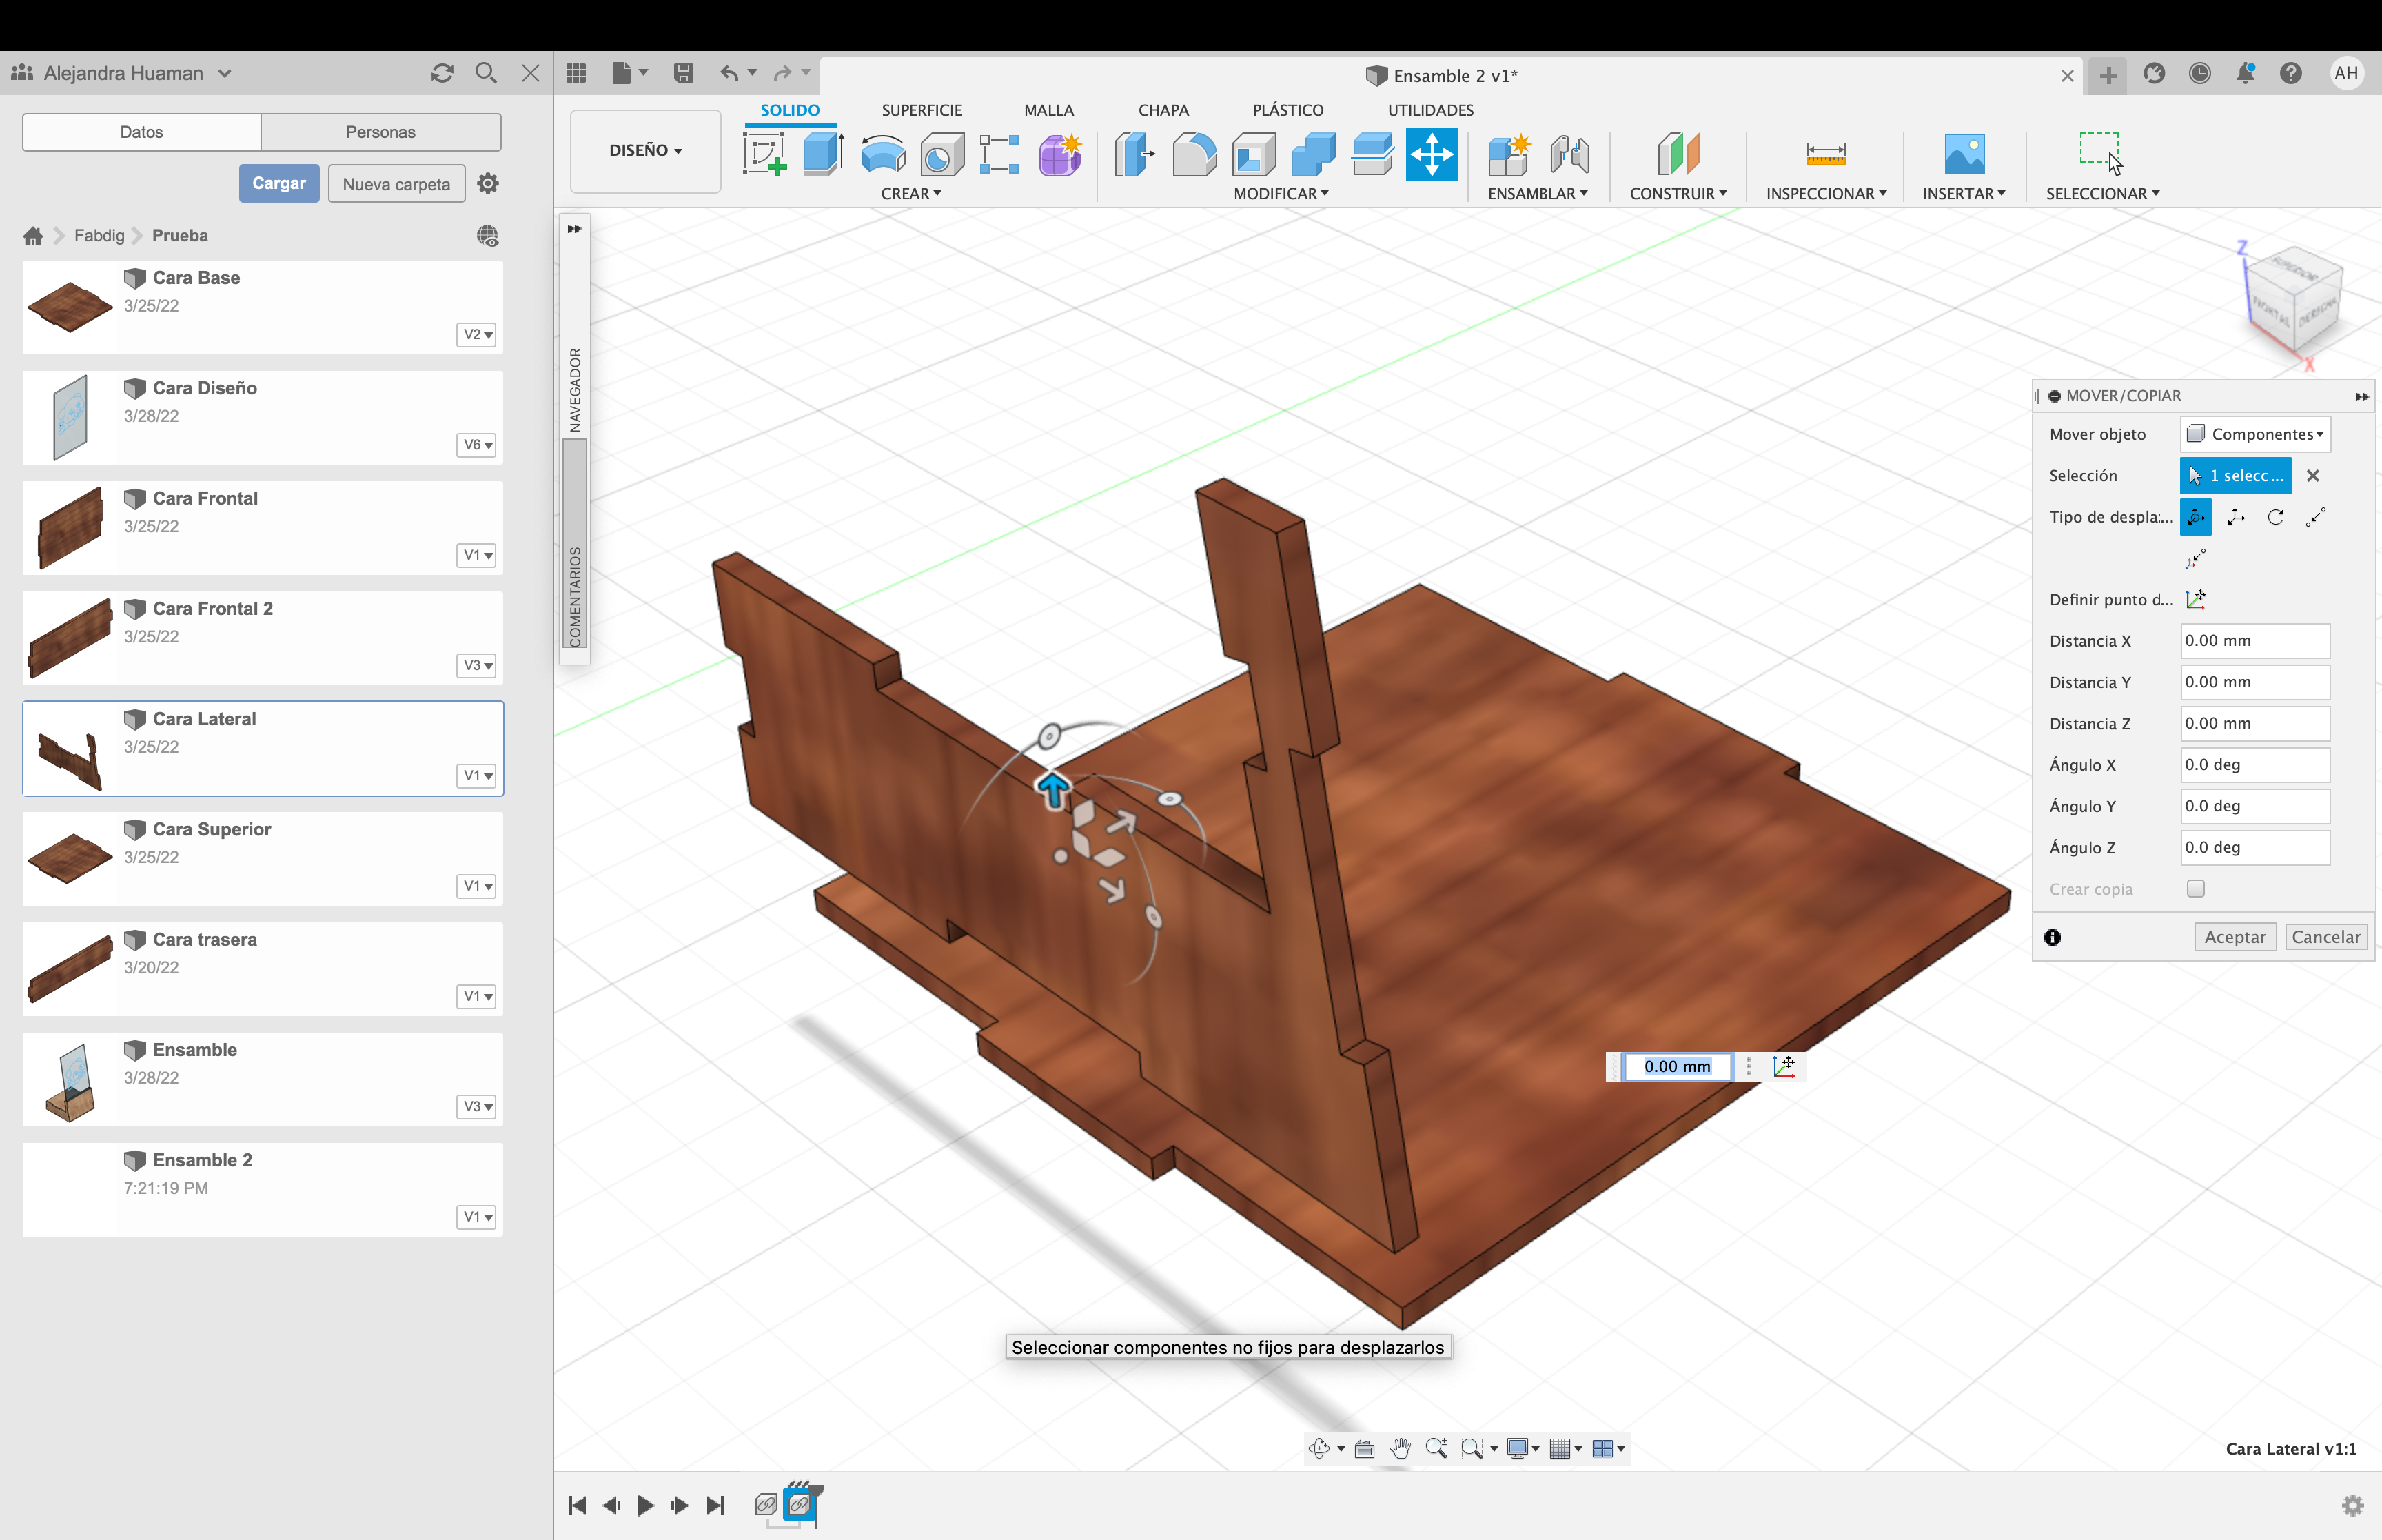Image resolution: width=2382 pixels, height=1540 pixels.
Task: Open the help question mark icon
Action: click(x=2291, y=73)
